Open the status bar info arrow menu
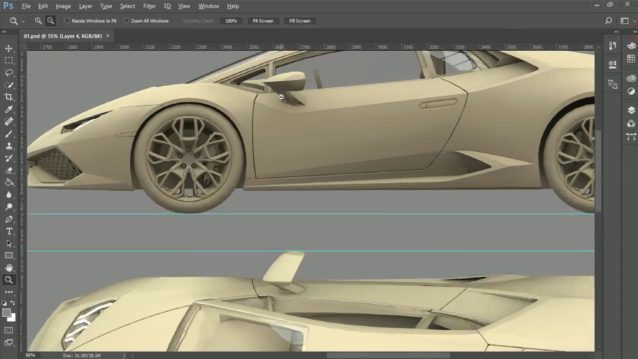Screen dimensions: 638x359 (x=125, y=356)
